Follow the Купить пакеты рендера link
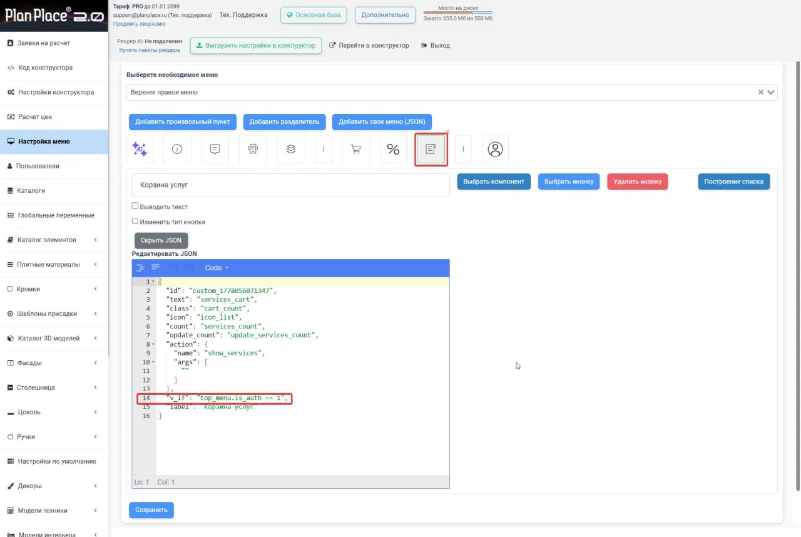The image size is (801, 537). click(x=150, y=50)
